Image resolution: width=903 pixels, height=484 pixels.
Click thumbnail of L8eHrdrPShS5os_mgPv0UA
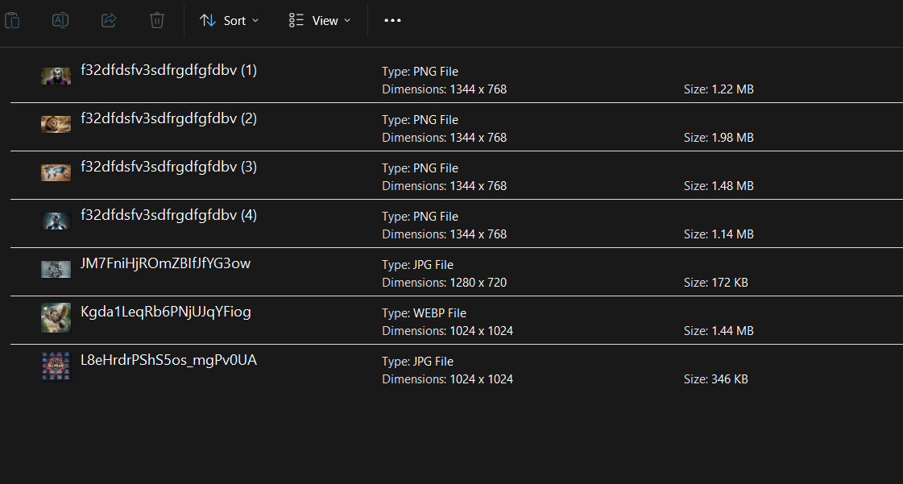pyautogui.click(x=56, y=366)
